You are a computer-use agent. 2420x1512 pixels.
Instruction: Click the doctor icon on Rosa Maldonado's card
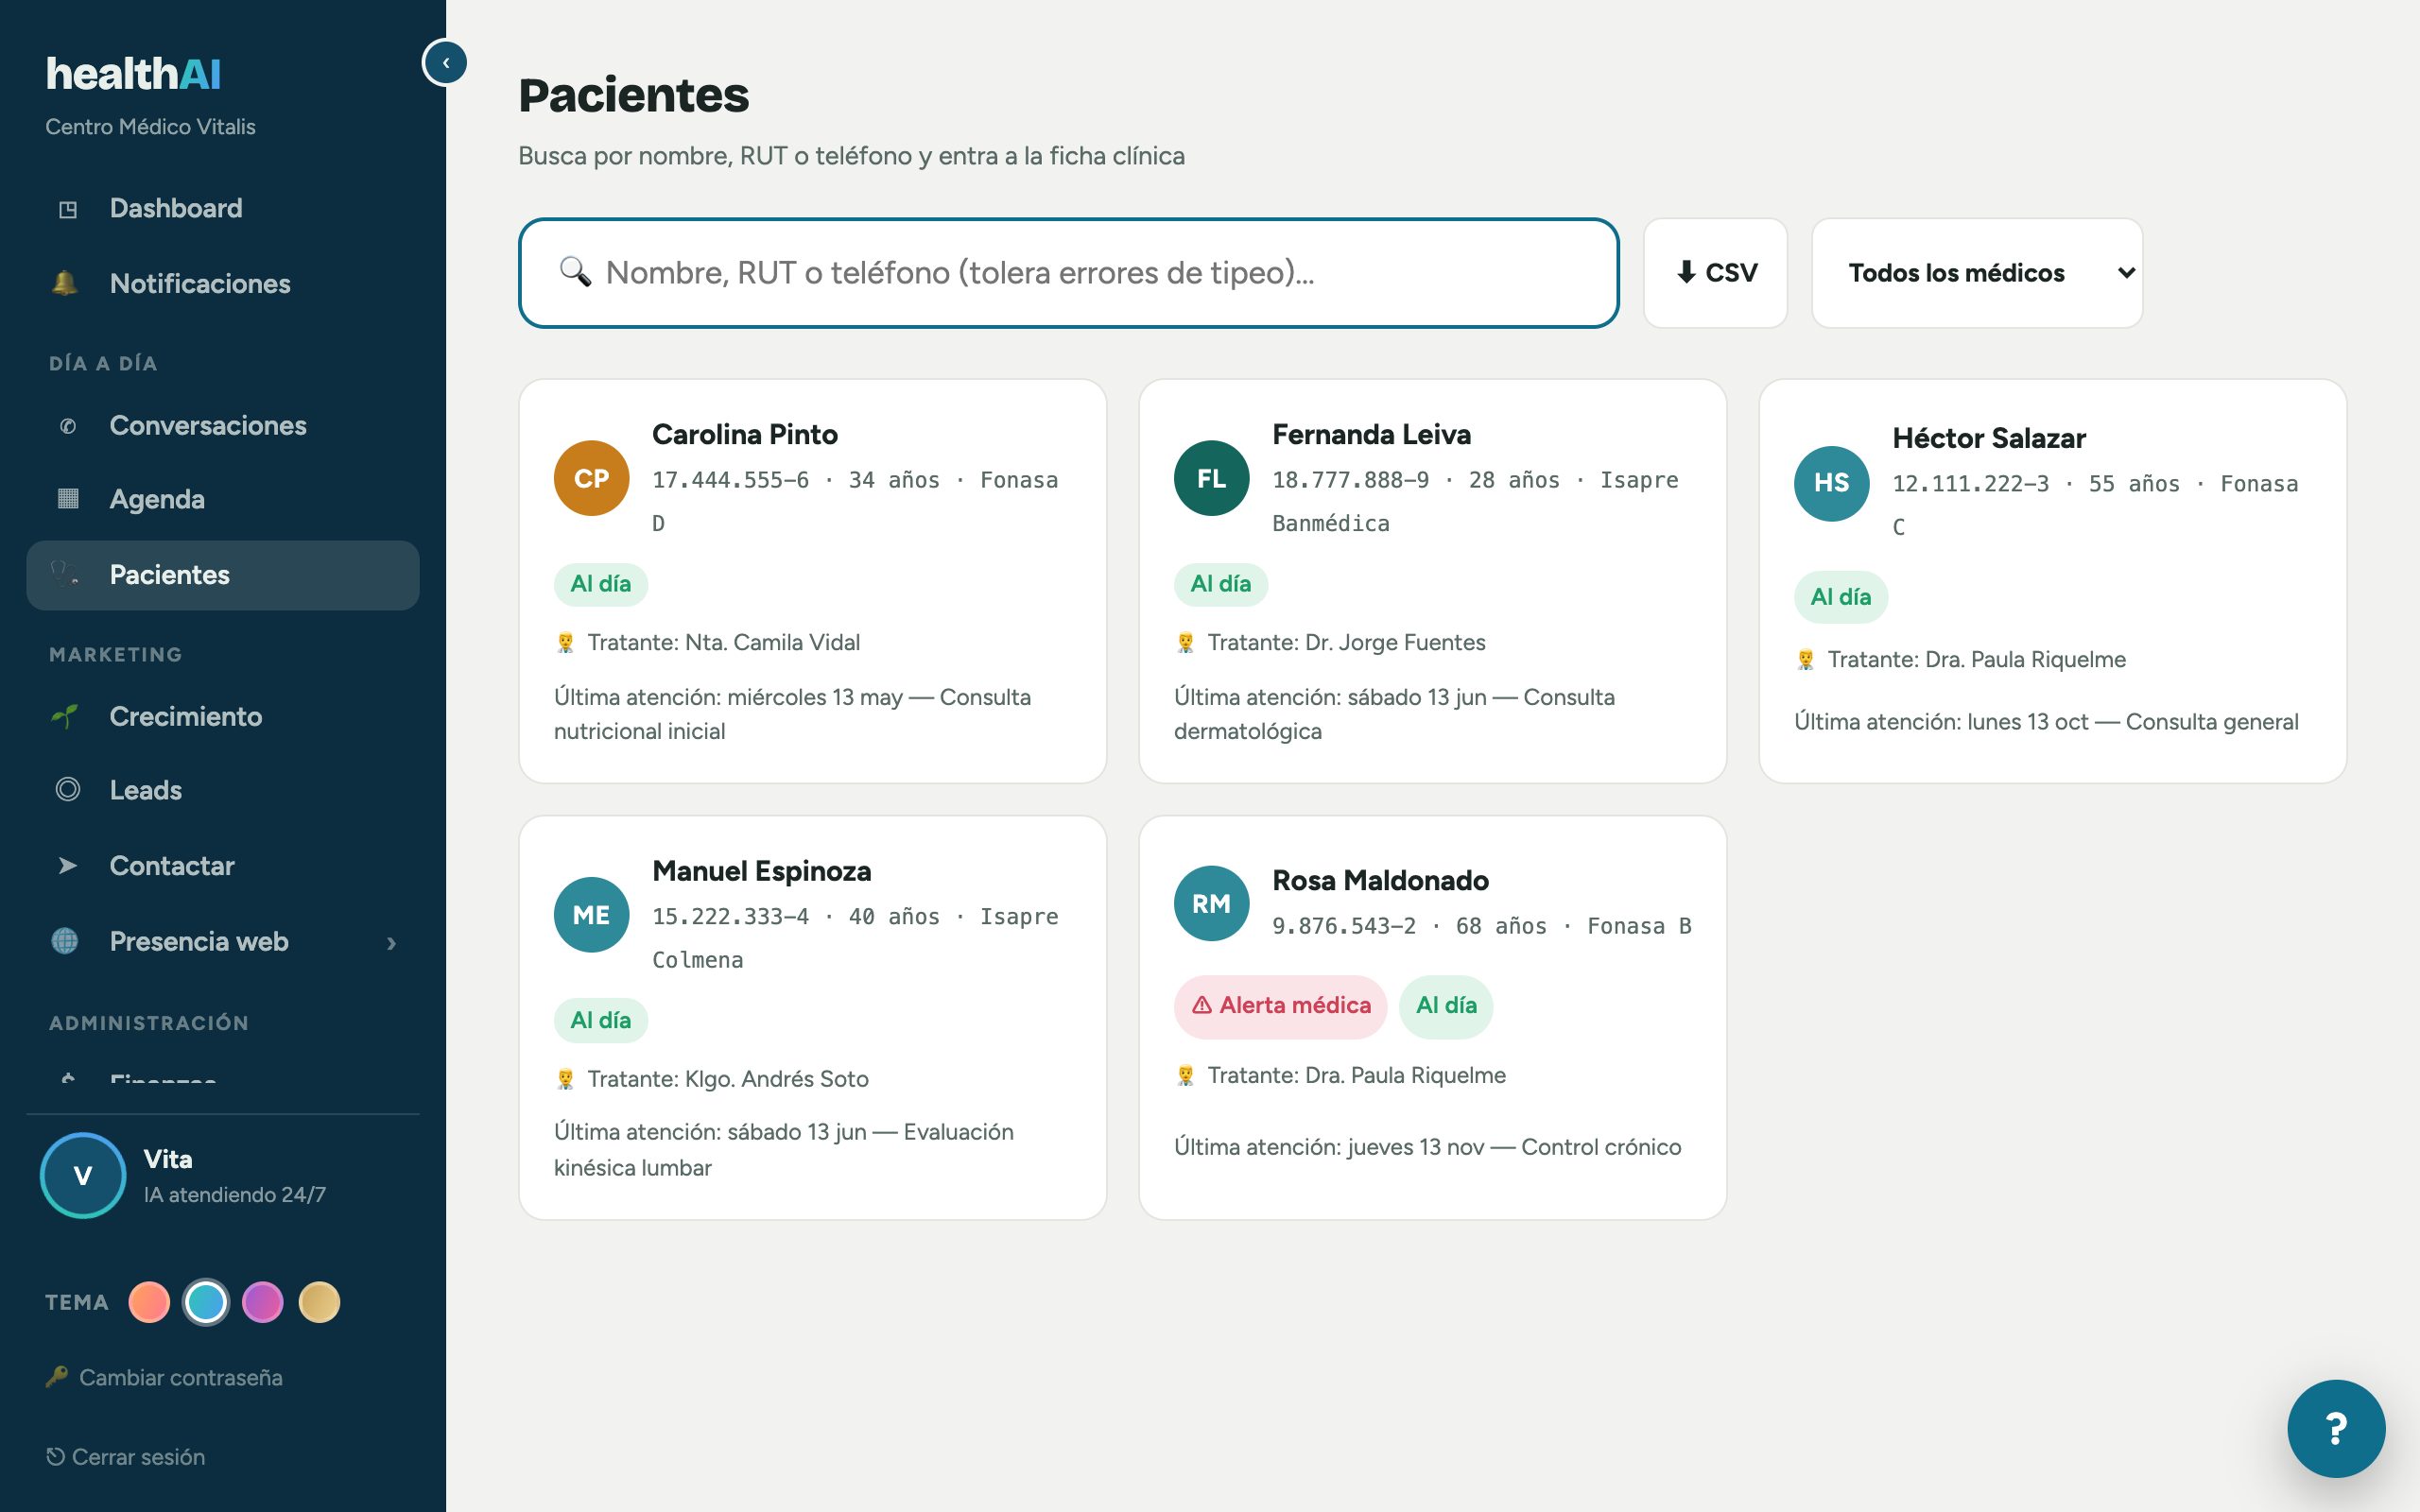point(1185,1076)
